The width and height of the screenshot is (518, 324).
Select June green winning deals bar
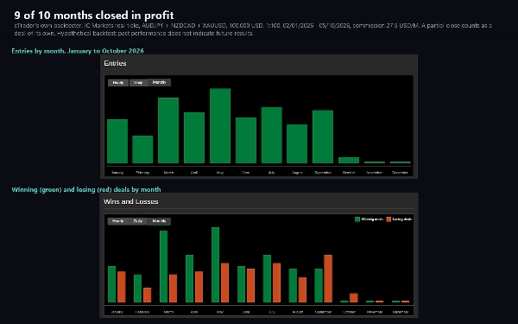(241, 284)
